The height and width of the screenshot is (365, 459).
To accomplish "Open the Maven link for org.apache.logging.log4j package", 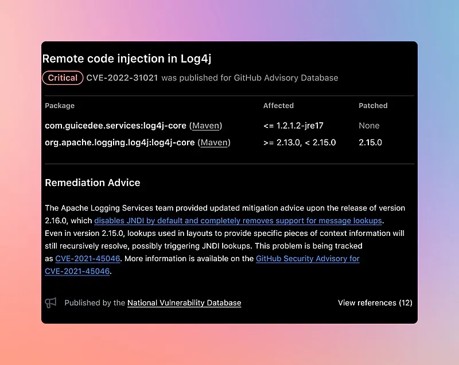I will tap(214, 142).
